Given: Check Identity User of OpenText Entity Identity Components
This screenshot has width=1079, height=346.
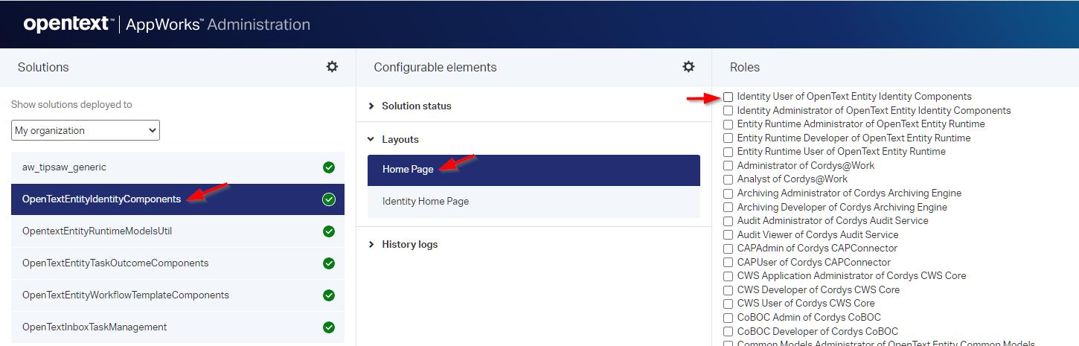Looking at the screenshot, I should tap(729, 97).
